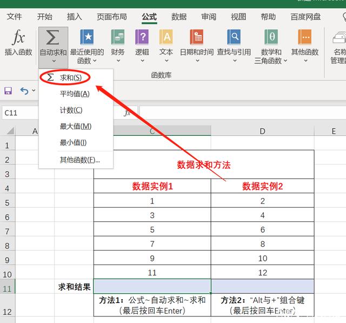This screenshot has height=323, width=346.
Task: Select the cell containing 6
Action: (262, 229)
